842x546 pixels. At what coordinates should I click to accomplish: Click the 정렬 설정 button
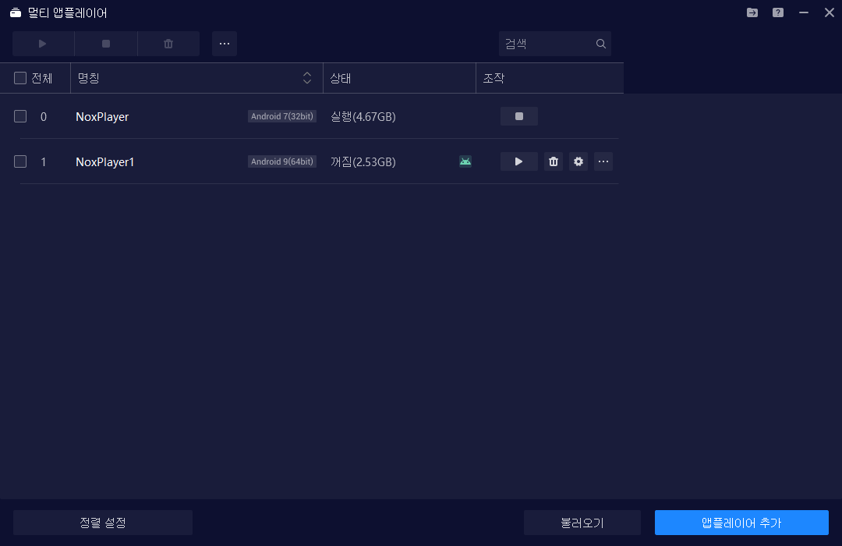pyautogui.click(x=103, y=523)
